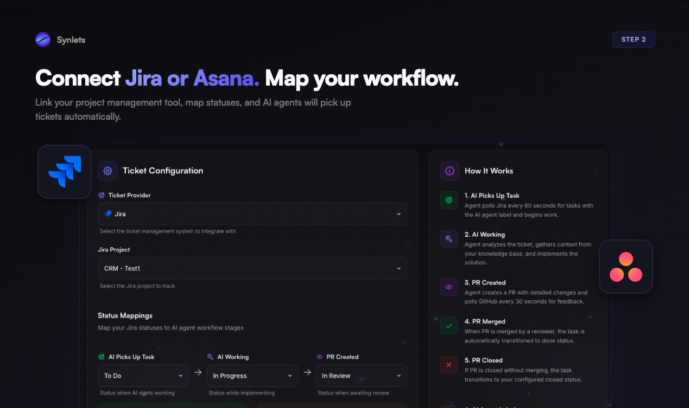Click the Jira Project label
This screenshot has width=689, height=408.
pos(114,250)
